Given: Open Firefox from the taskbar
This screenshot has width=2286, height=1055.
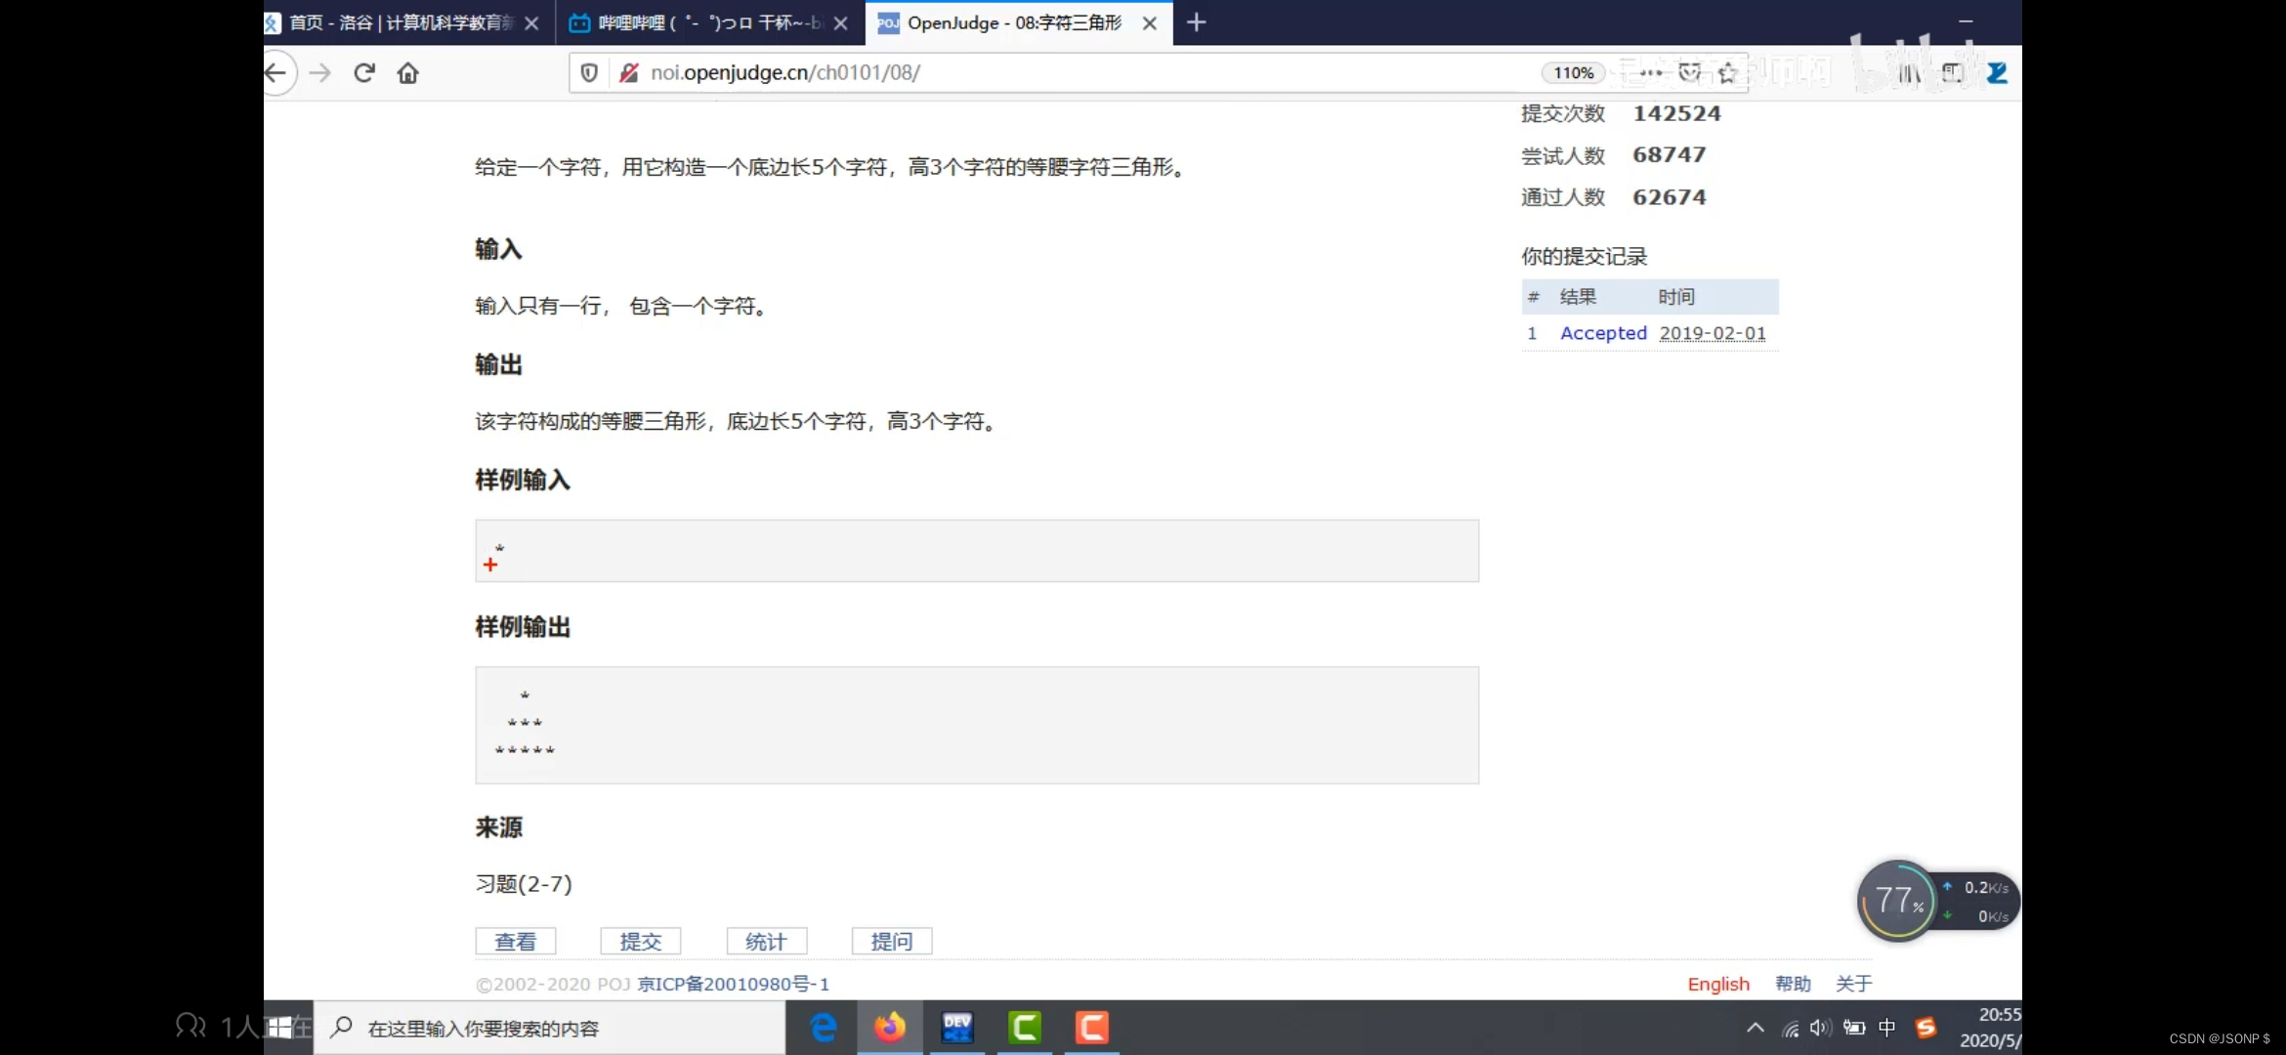Looking at the screenshot, I should pyautogui.click(x=889, y=1027).
